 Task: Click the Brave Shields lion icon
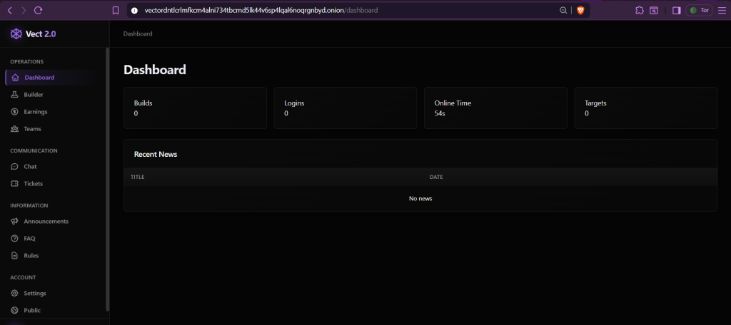coord(580,11)
